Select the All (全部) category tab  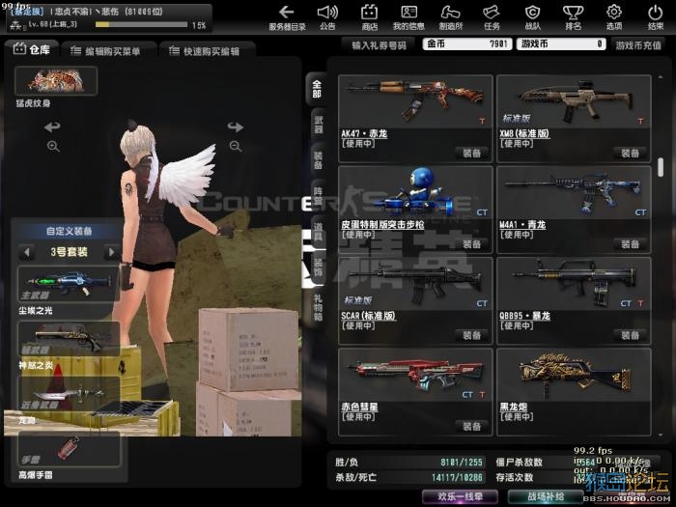(x=317, y=89)
